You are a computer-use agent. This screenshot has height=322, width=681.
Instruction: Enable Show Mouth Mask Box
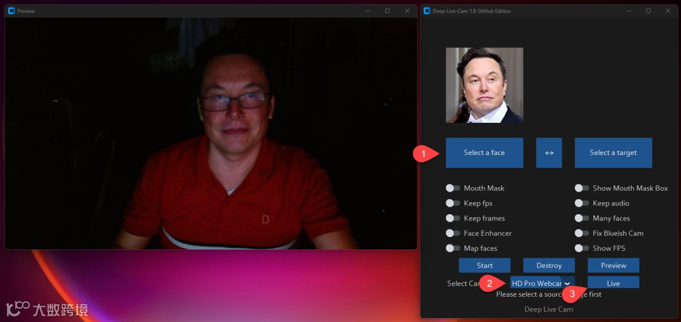coord(581,188)
